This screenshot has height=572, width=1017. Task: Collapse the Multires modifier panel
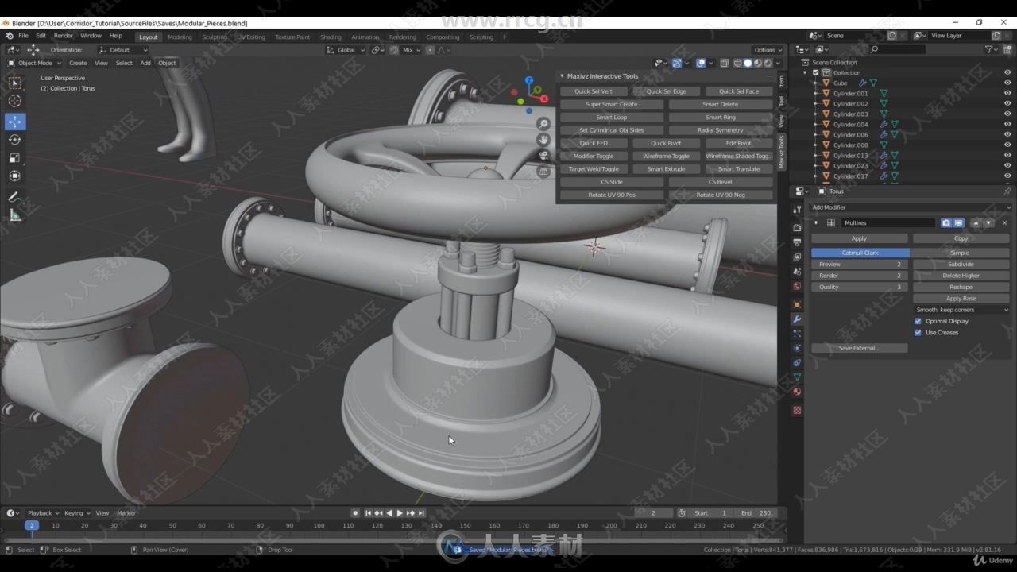tap(816, 223)
